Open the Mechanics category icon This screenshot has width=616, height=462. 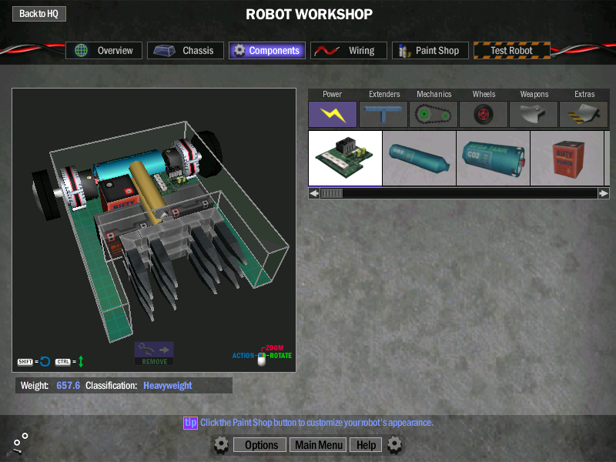coord(434,115)
